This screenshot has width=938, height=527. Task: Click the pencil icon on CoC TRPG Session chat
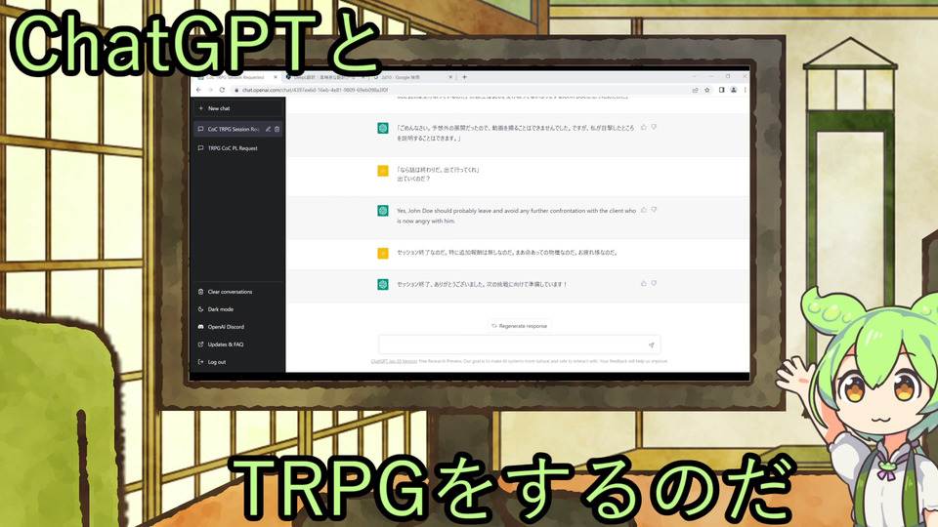coord(268,129)
